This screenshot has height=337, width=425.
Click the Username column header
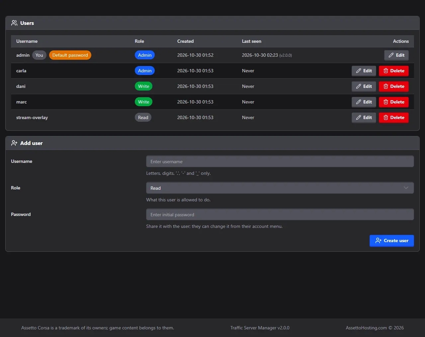pyautogui.click(x=27, y=41)
